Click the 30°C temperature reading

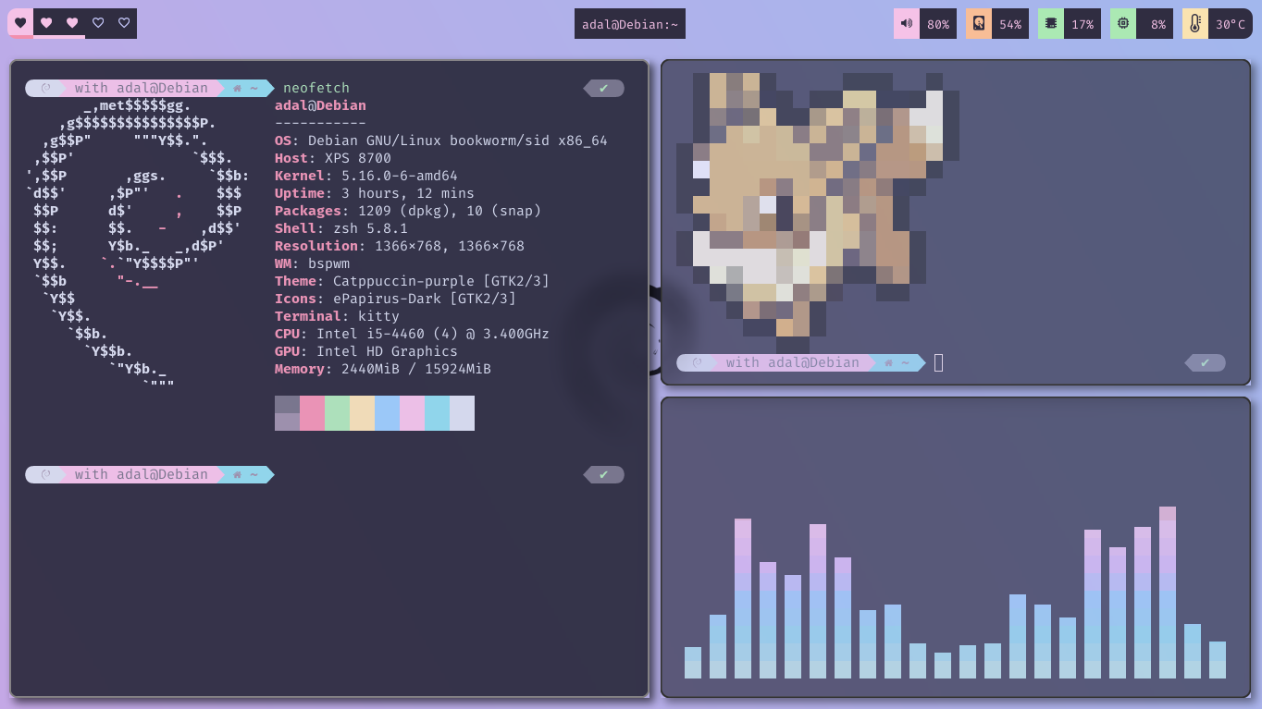(x=1231, y=24)
